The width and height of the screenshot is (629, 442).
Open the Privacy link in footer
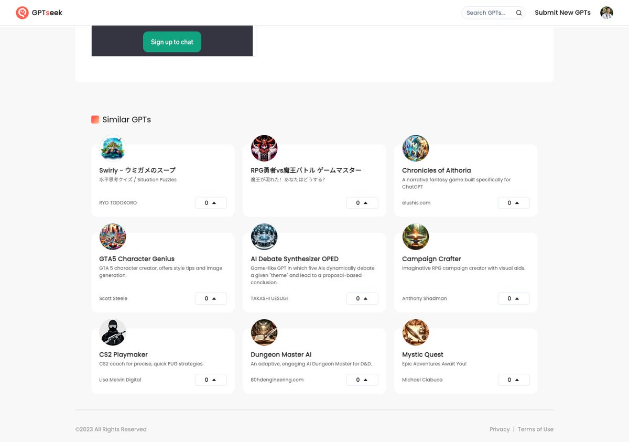500,429
